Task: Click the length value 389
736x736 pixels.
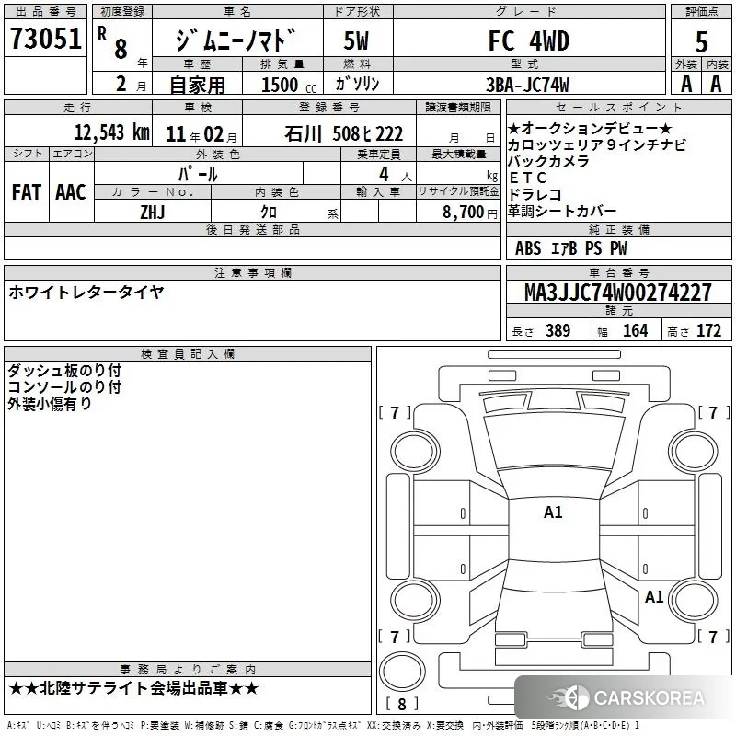Action: tap(558, 330)
